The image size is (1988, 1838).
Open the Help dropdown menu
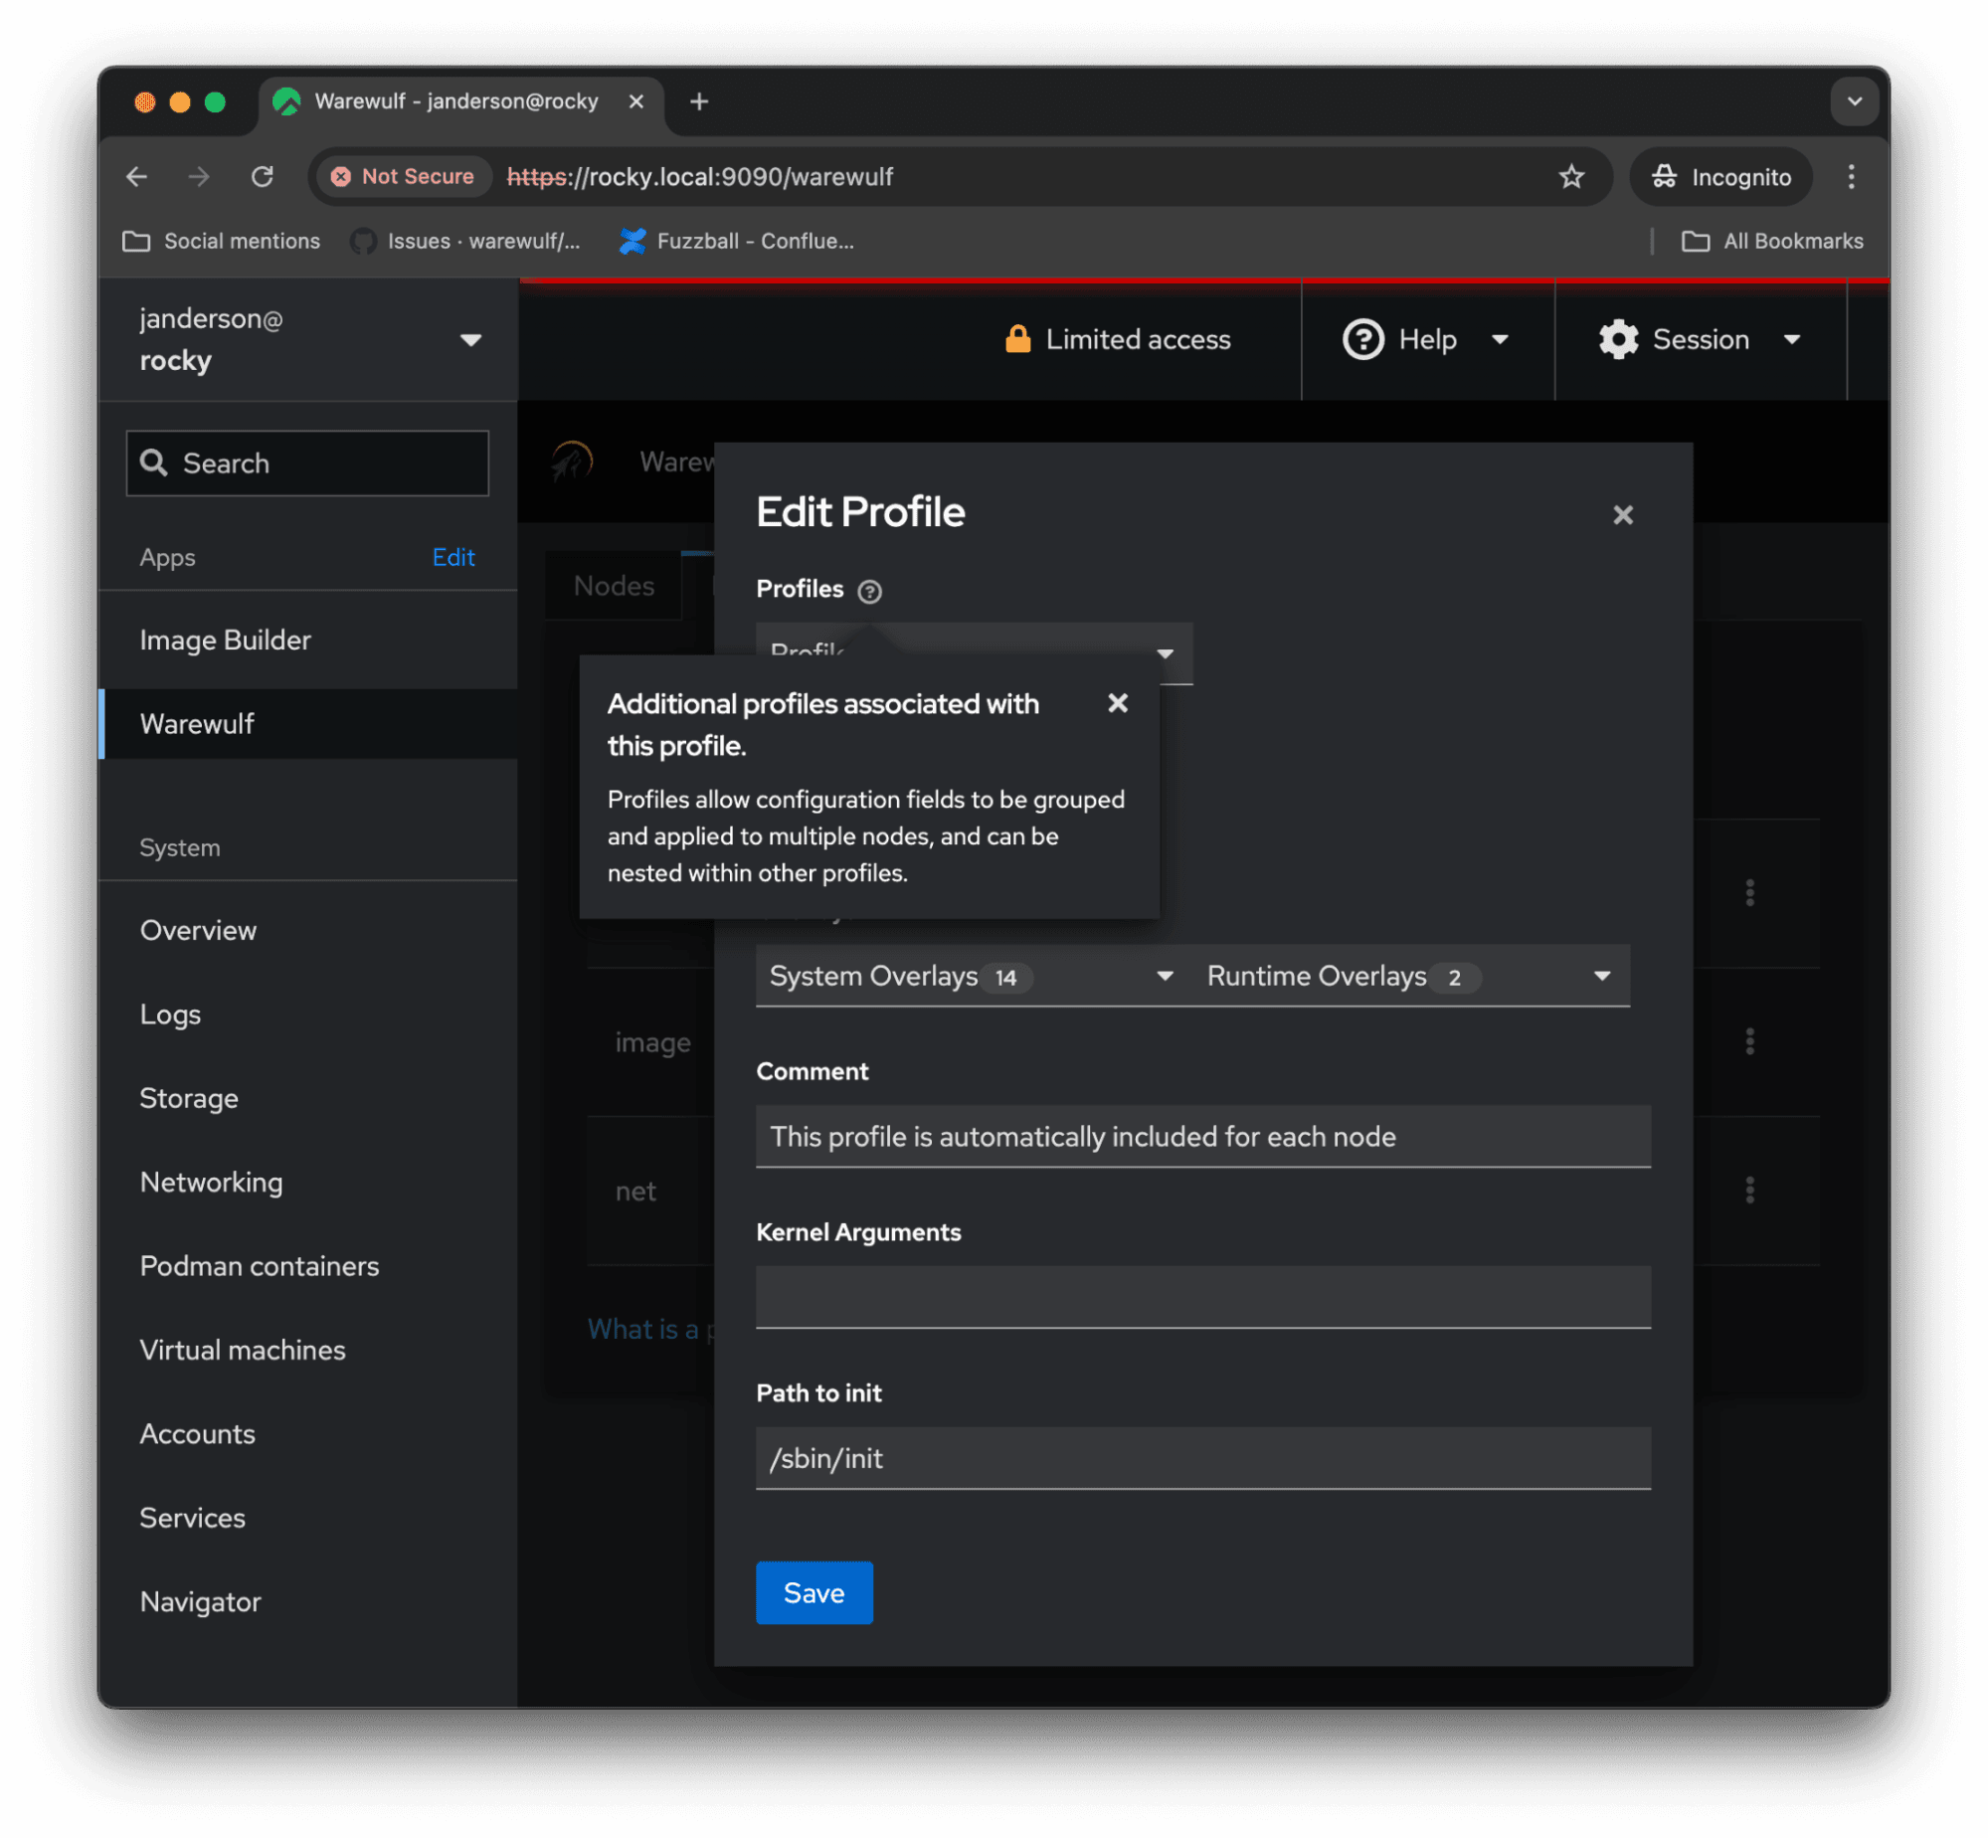(1425, 340)
